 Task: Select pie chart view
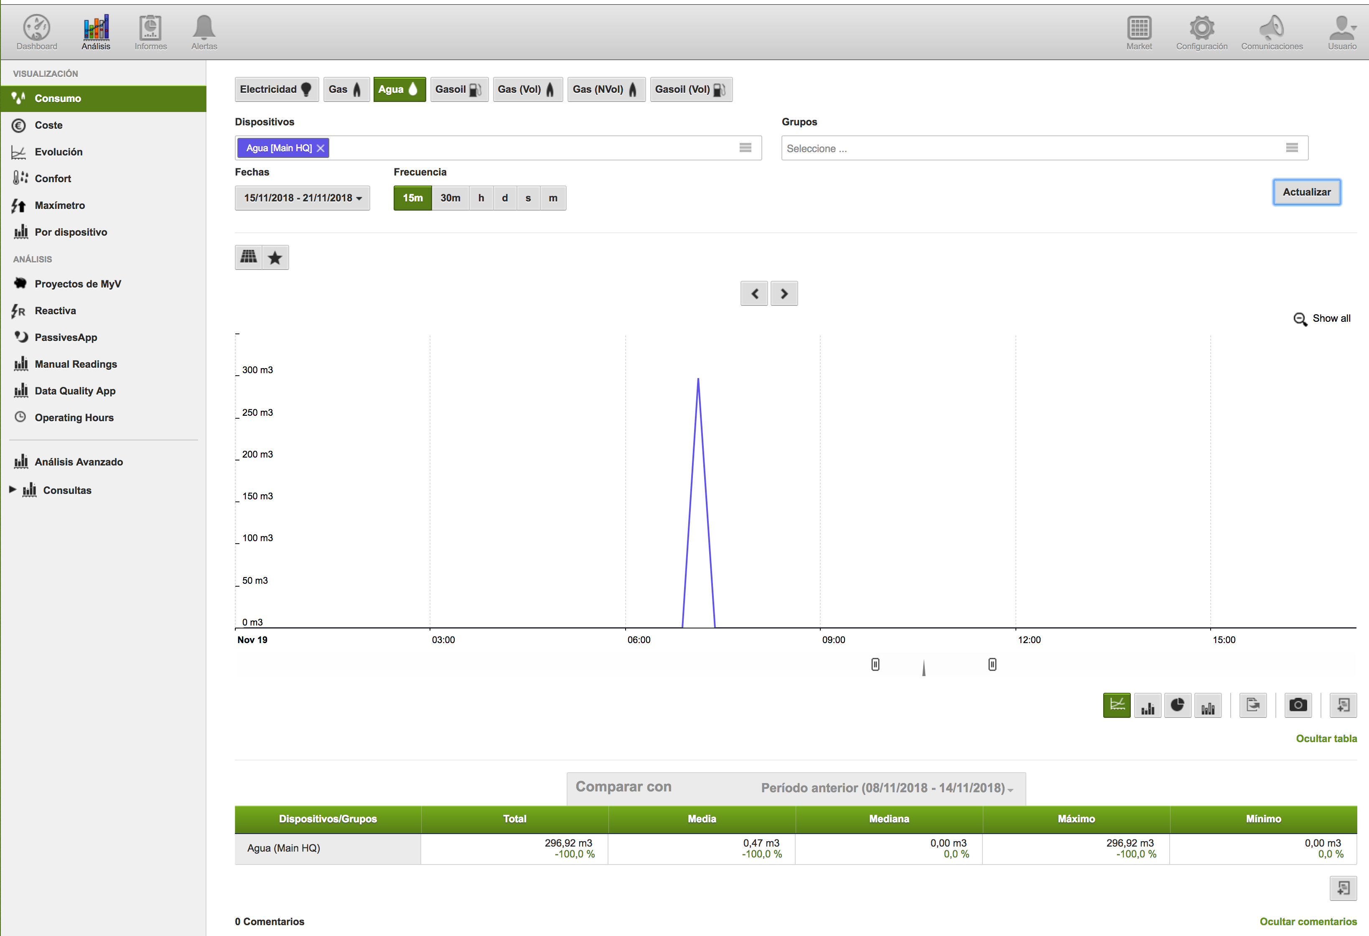click(1178, 705)
